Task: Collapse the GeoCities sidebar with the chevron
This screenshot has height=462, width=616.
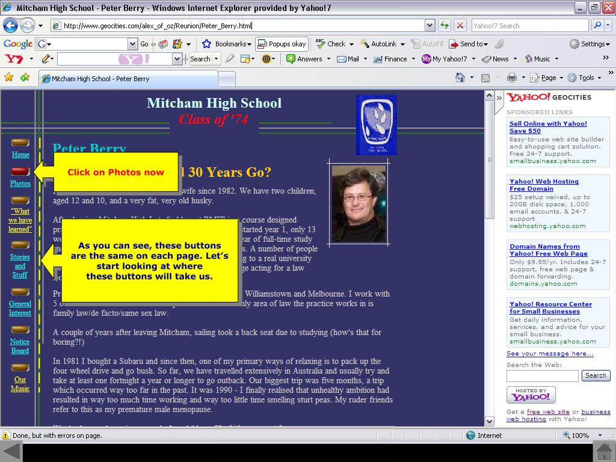Action: coord(499,97)
